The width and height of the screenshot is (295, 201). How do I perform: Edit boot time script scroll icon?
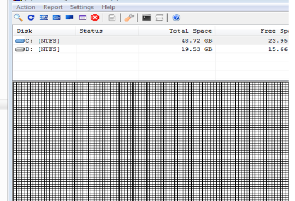pos(160,18)
